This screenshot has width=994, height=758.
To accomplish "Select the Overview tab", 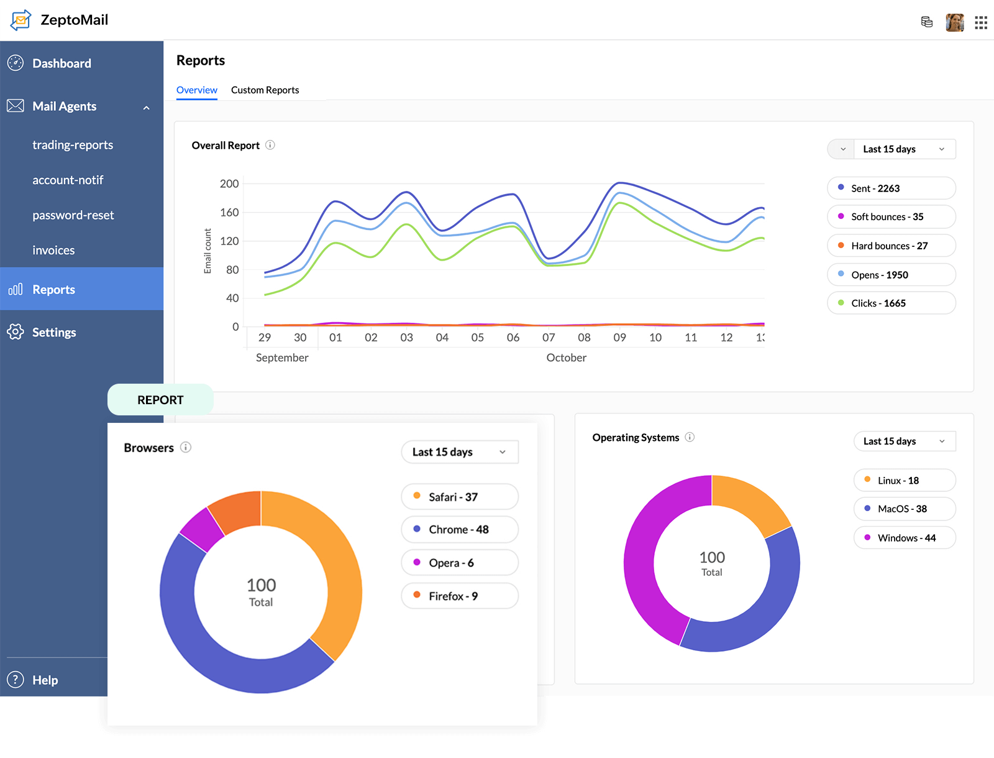I will click(x=196, y=90).
